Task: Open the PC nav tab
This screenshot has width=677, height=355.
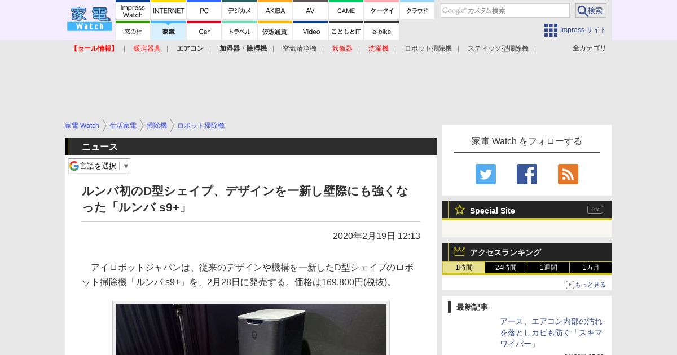Action: [x=204, y=11]
